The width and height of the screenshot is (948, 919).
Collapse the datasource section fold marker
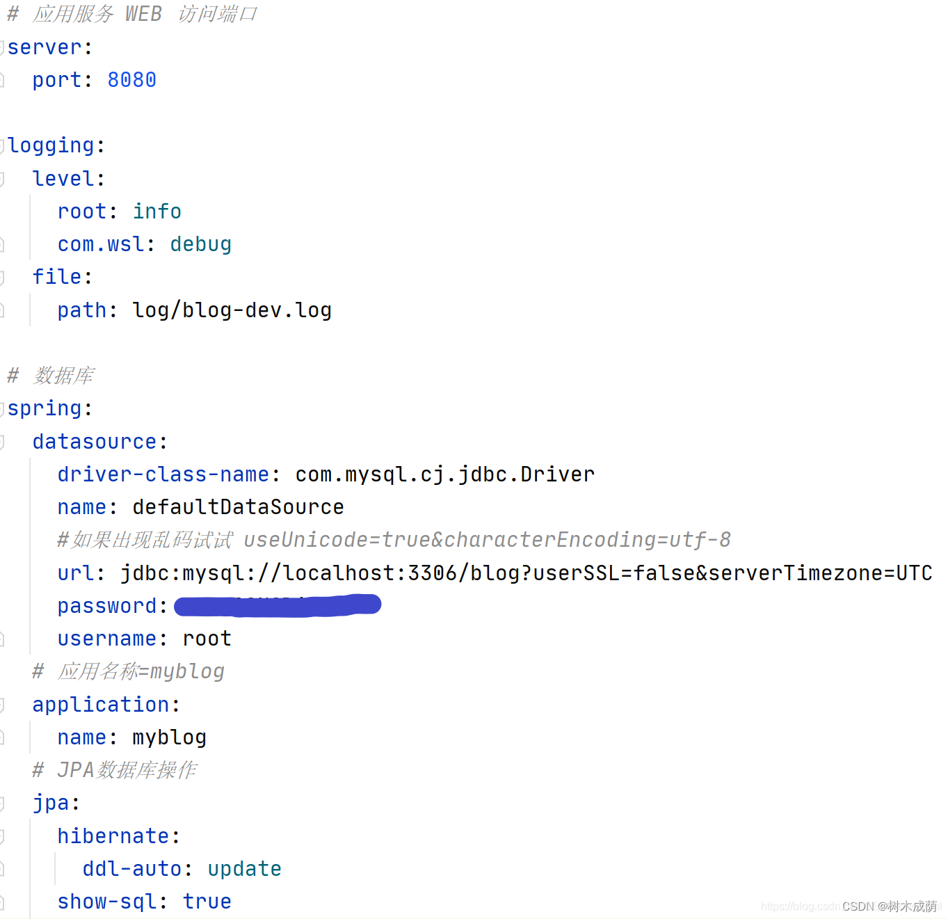tap(2, 442)
